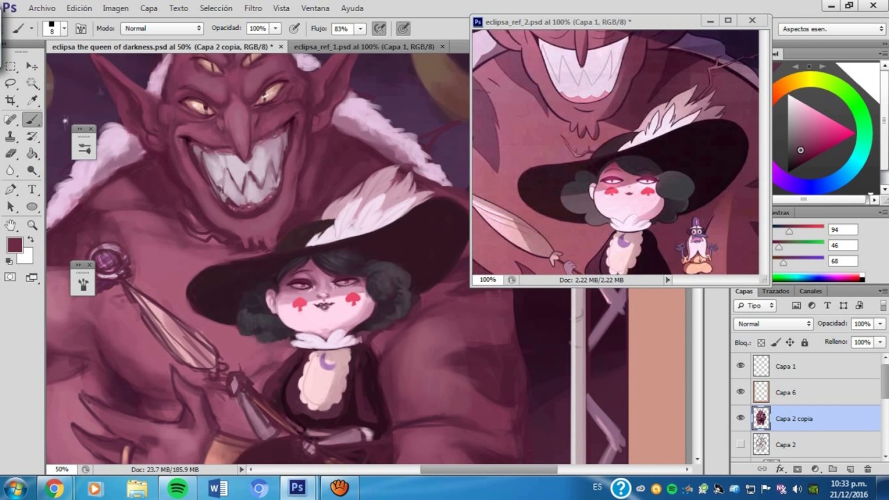Delete the selected layer via trash icon
Viewport: 889px width, 500px height.
tap(867, 469)
